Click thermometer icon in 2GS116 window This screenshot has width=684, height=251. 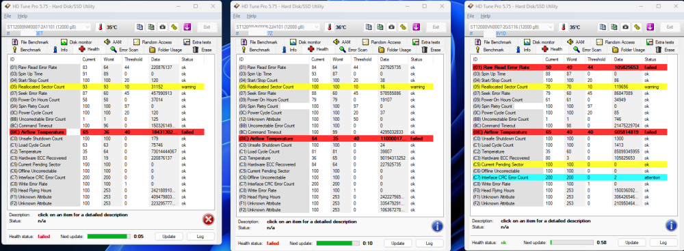point(563,27)
